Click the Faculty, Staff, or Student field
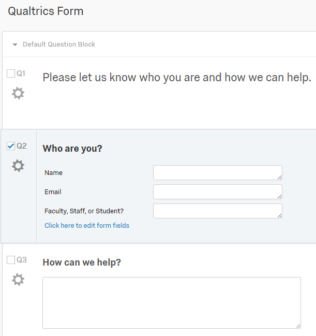 pyautogui.click(x=217, y=211)
